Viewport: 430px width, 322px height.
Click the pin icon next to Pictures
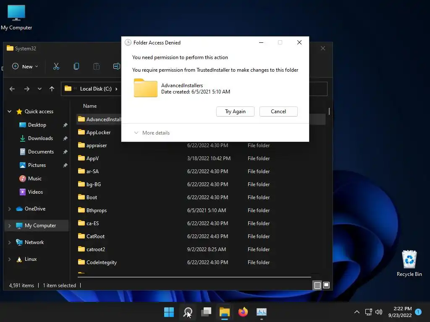[x=65, y=165]
